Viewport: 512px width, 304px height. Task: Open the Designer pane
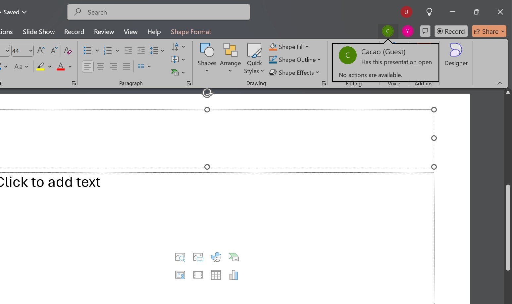click(456, 55)
